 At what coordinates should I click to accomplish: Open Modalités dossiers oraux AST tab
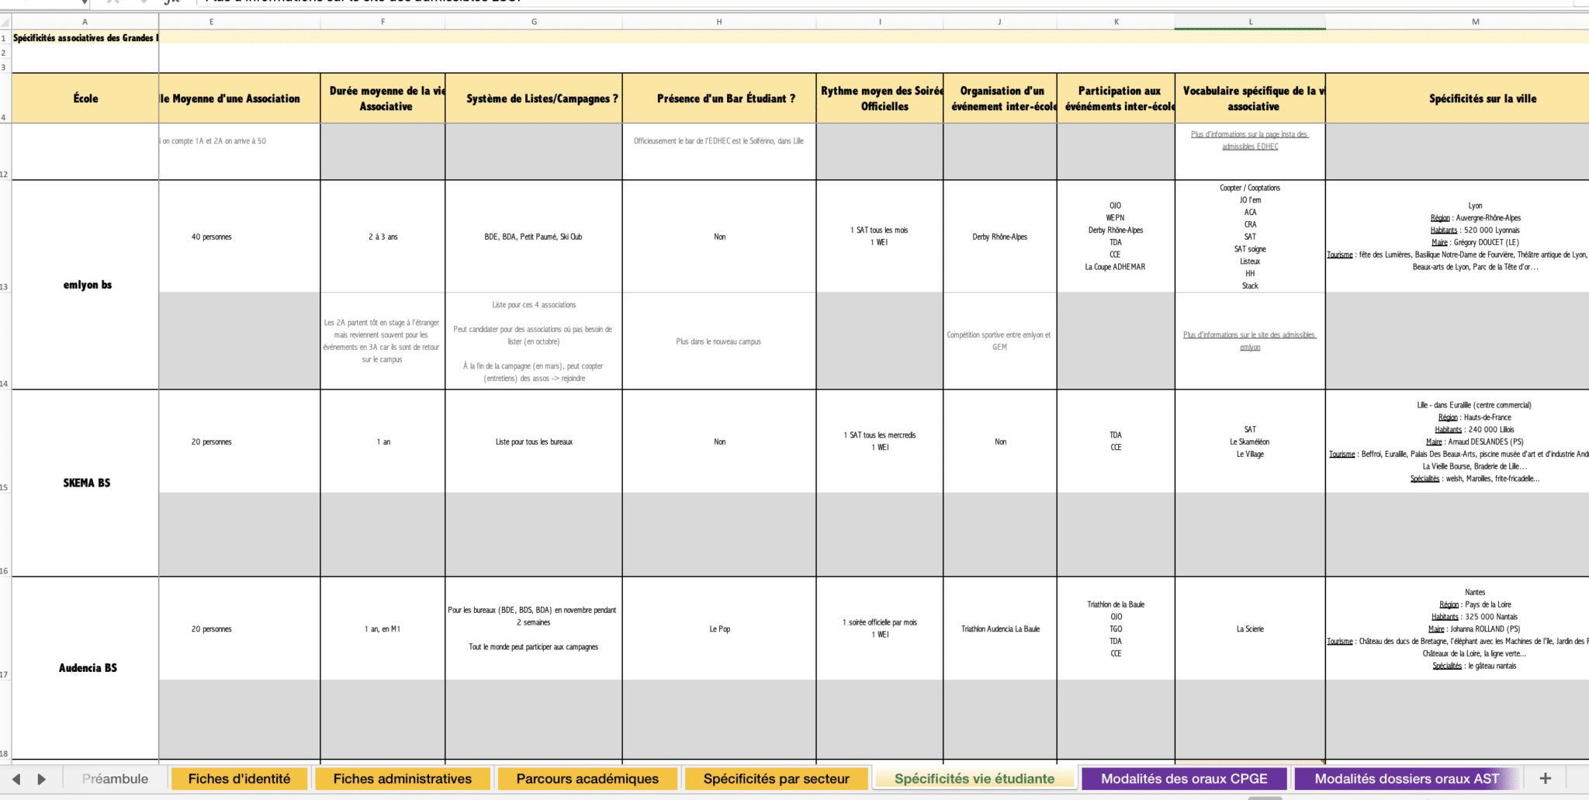click(x=1407, y=778)
